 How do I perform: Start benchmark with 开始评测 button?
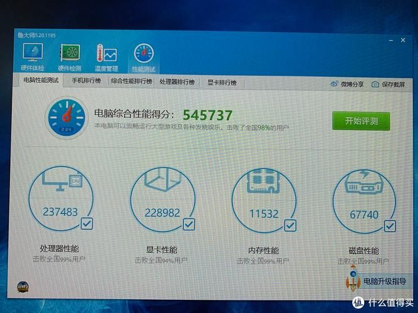[x=361, y=121]
